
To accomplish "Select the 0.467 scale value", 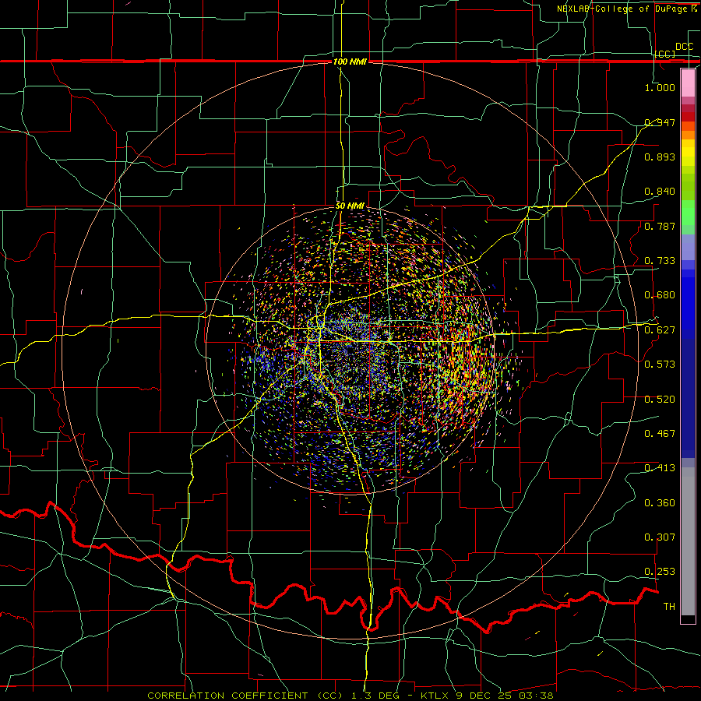I will 660,434.
